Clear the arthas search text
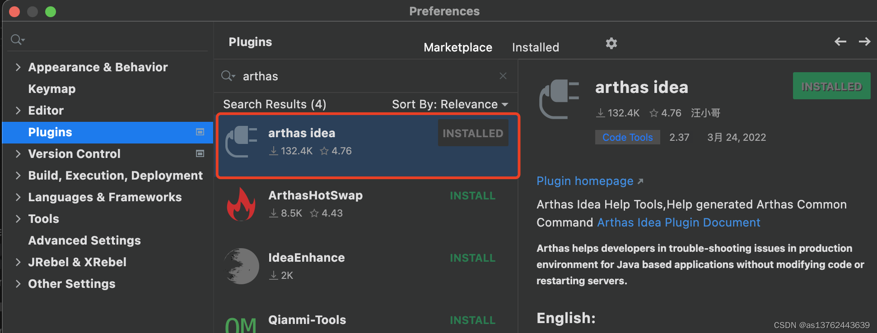The height and width of the screenshot is (333, 877). [x=503, y=76]
